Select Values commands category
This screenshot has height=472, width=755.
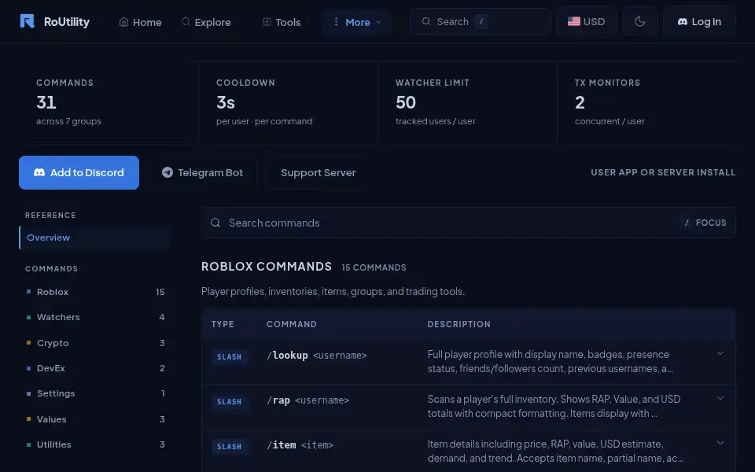click(x=95, y=419)
